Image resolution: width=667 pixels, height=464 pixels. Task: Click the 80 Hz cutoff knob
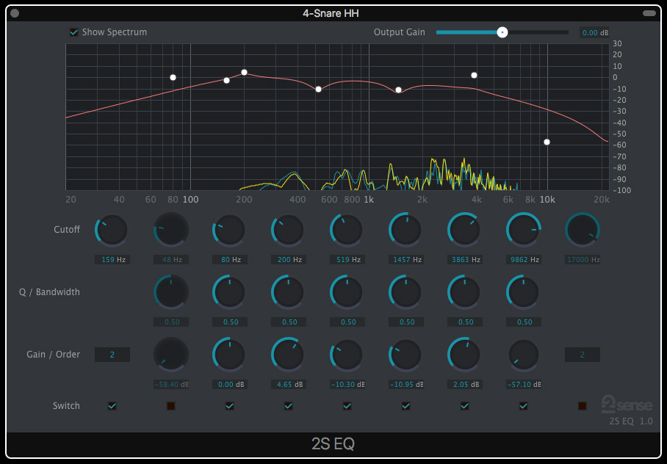229,230
